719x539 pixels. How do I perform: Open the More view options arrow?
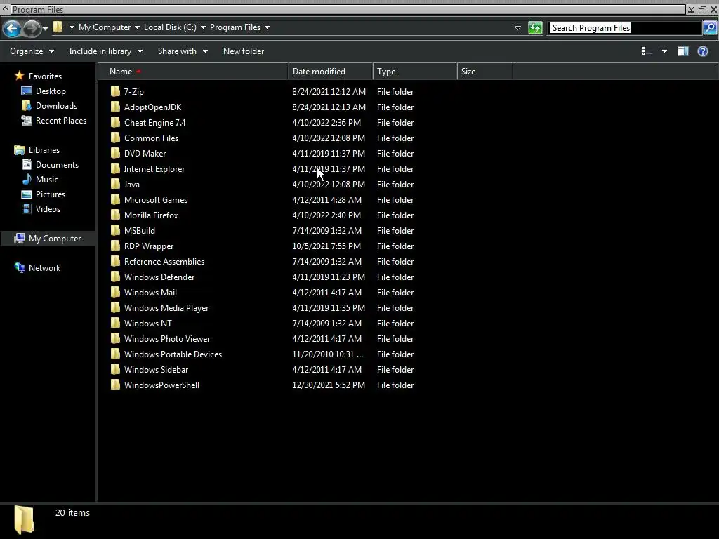pyautogui.click(x=664, y=51)
